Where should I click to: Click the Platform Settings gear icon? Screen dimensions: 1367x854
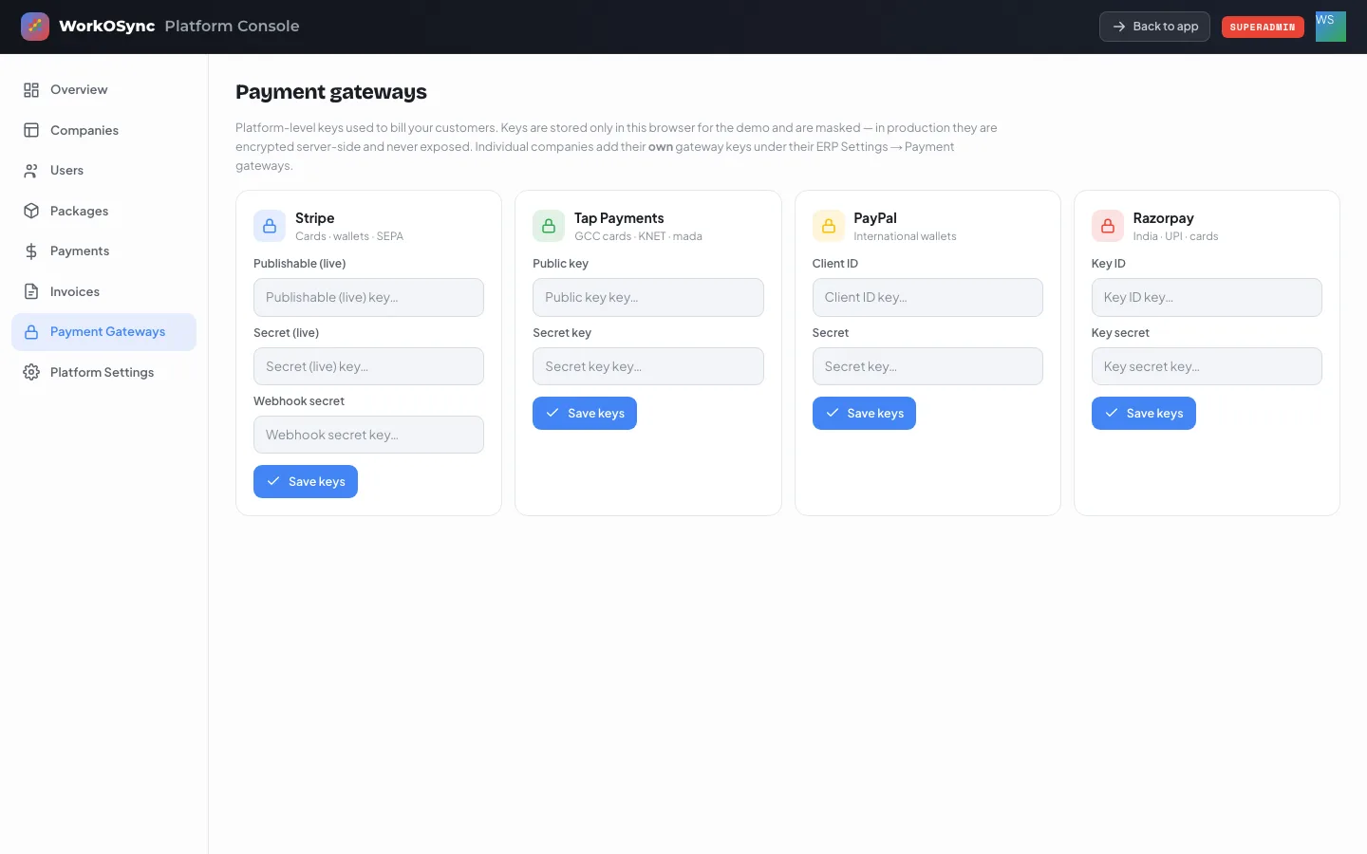tap(31, 372)
